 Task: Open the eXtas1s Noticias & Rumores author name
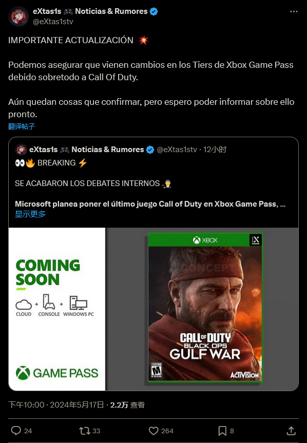90,11
